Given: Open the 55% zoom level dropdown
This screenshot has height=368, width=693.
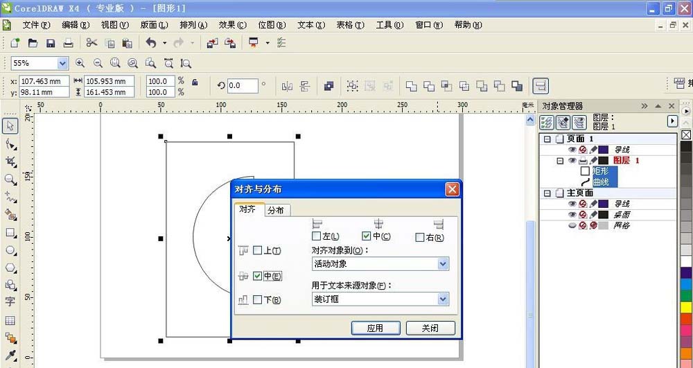Looking at the screenshot, I should point(62,63).
